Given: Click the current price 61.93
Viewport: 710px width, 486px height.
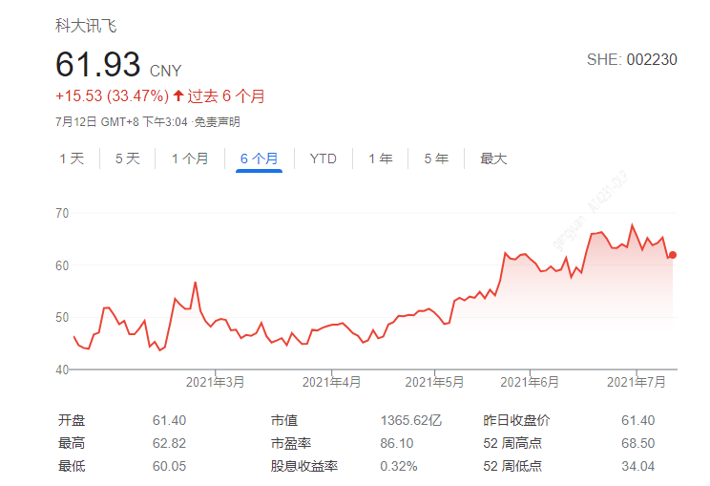Looking at the screenshot, I should pyautogui.click(x=97, y=64).
